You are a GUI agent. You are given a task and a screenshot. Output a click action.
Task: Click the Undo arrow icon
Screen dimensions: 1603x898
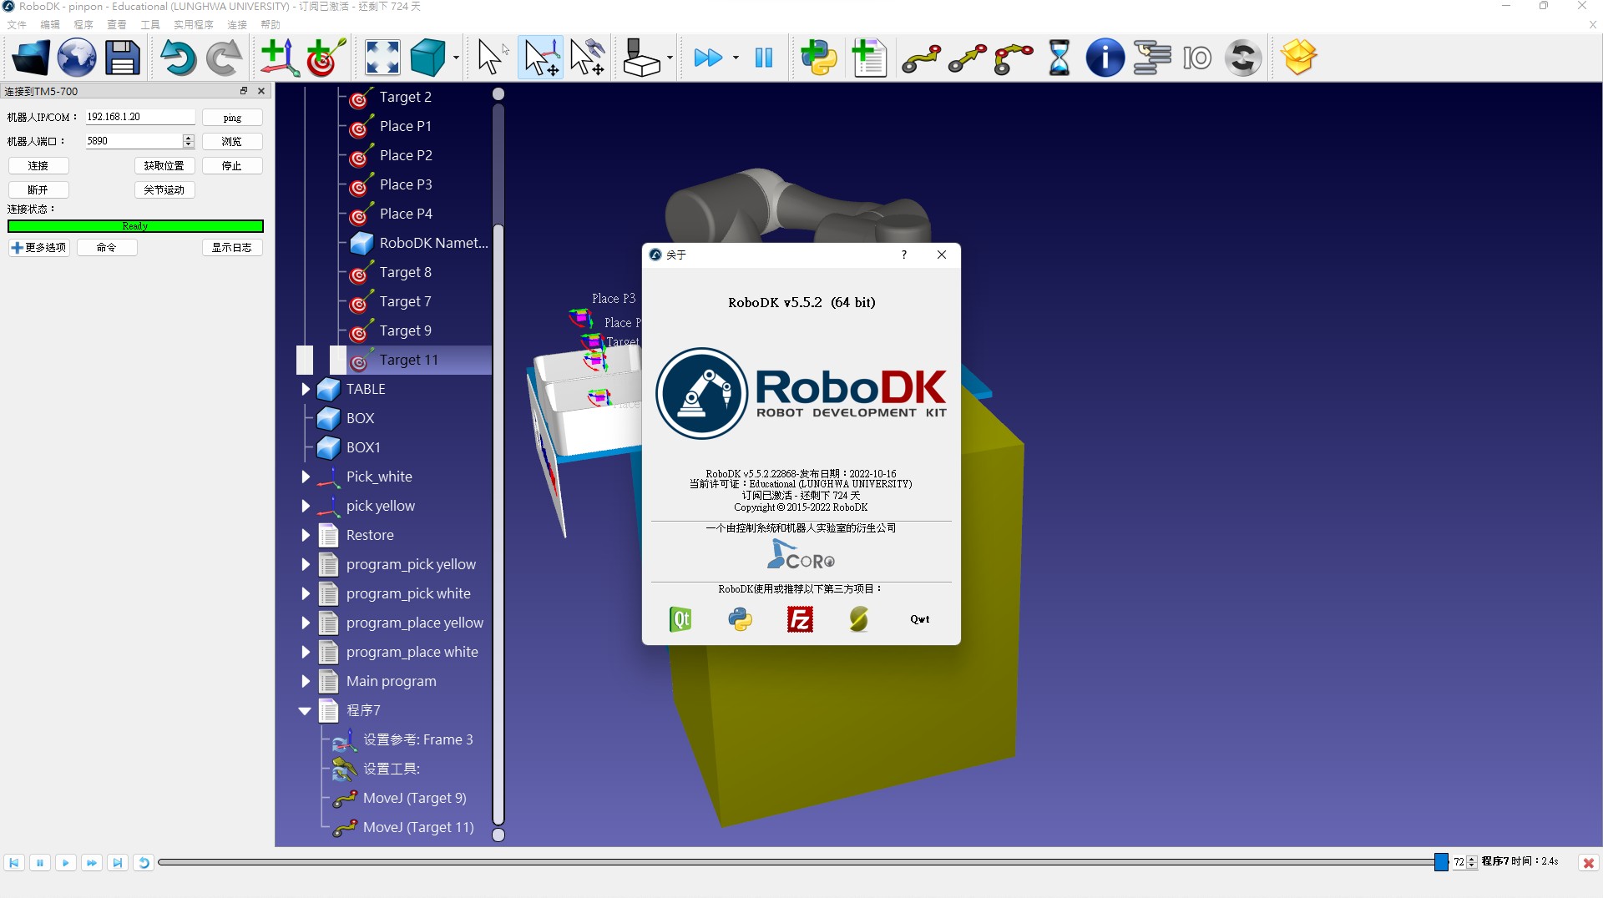click(177, 58)
